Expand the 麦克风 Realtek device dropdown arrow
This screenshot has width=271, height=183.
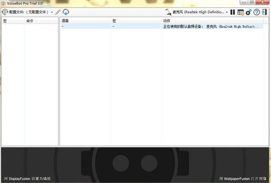226,12
